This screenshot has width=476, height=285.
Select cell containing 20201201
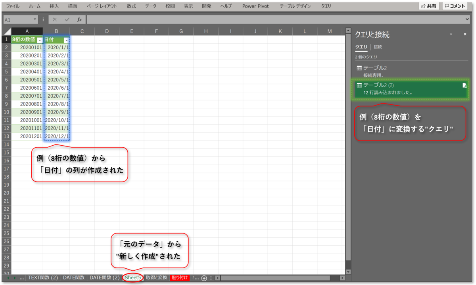coord(27,136)
